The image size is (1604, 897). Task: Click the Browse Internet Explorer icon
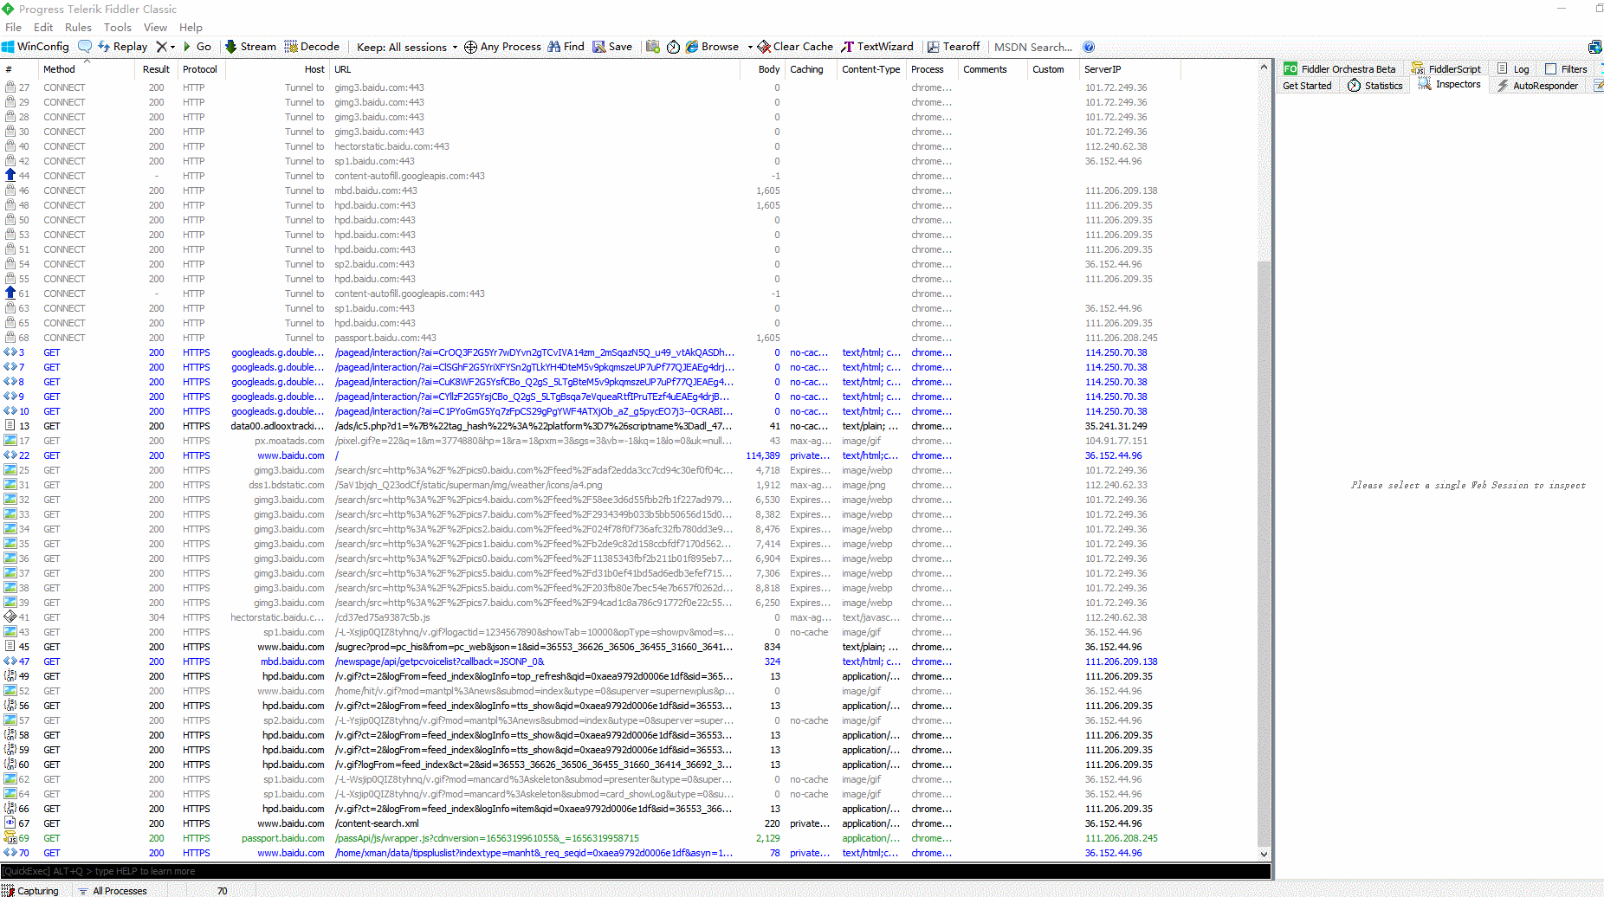coord(692,47)
